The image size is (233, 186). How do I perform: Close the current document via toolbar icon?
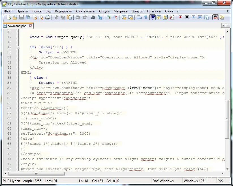click(35, 17)
